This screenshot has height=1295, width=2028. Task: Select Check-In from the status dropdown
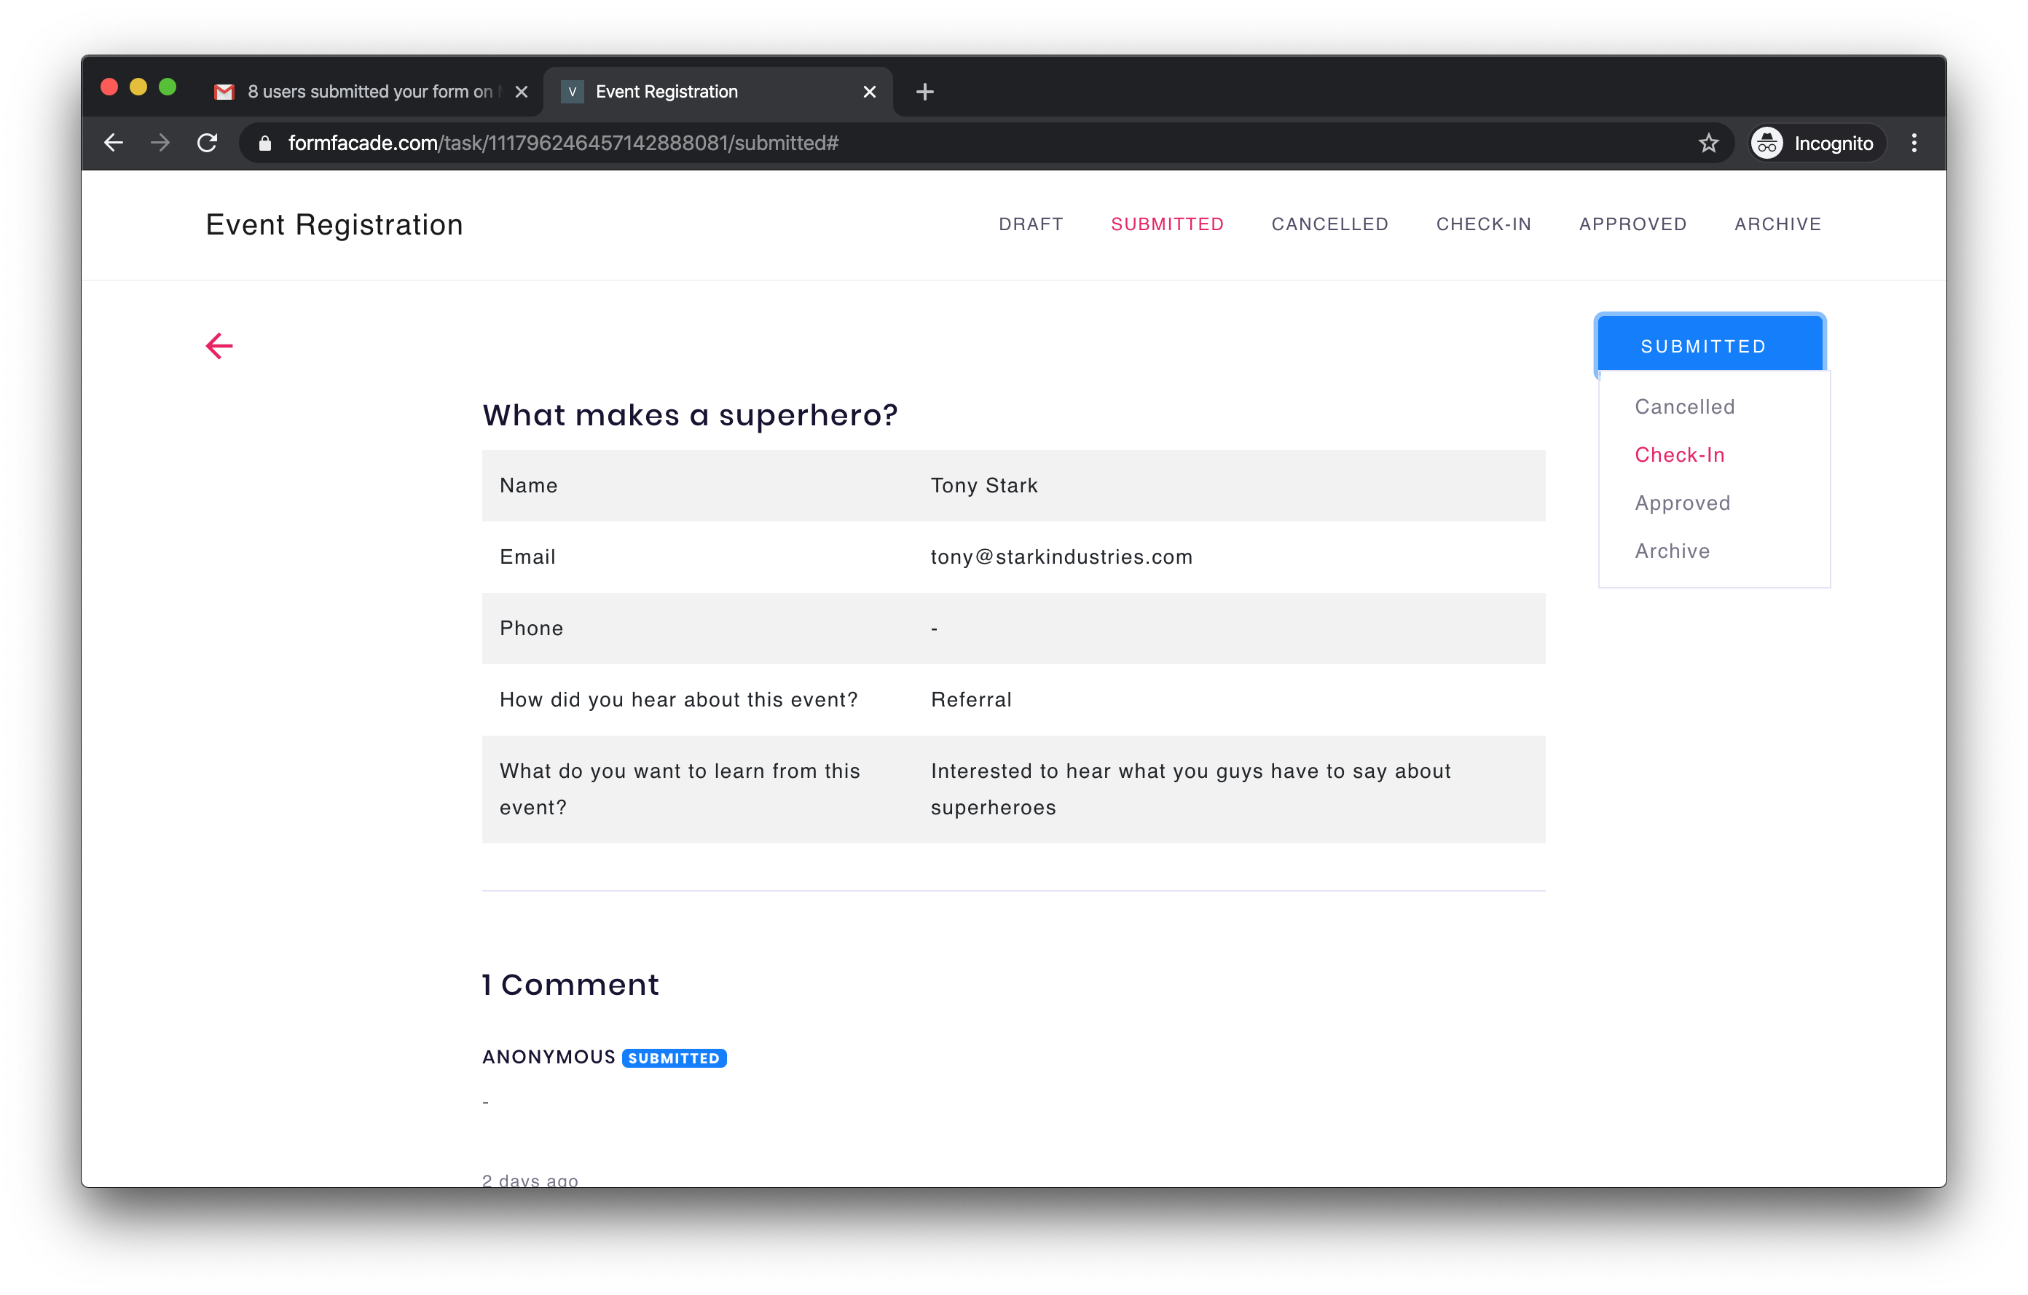pos(1679,454)
